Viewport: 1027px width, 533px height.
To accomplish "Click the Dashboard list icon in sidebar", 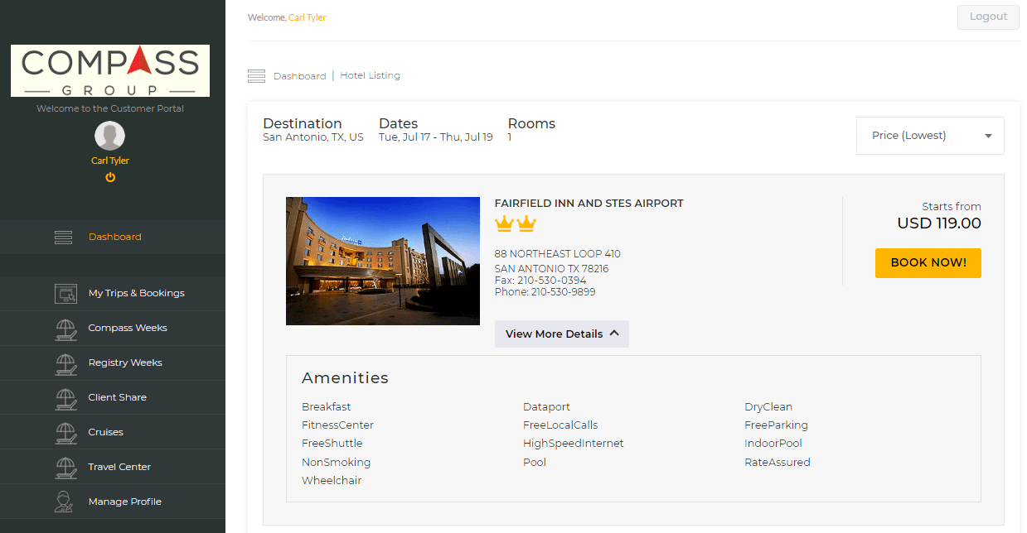I will [x=64, y=238].
